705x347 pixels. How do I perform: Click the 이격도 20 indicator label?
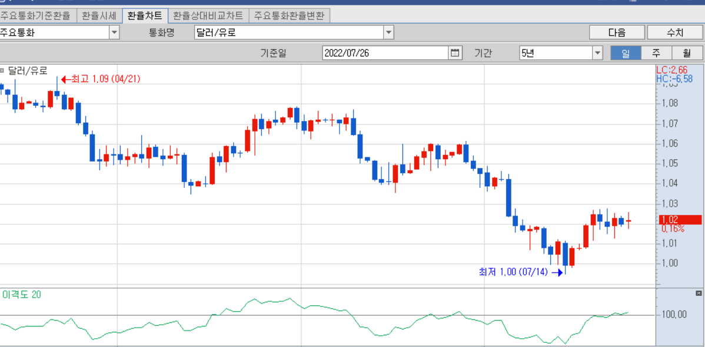click(x=22, y=294)
